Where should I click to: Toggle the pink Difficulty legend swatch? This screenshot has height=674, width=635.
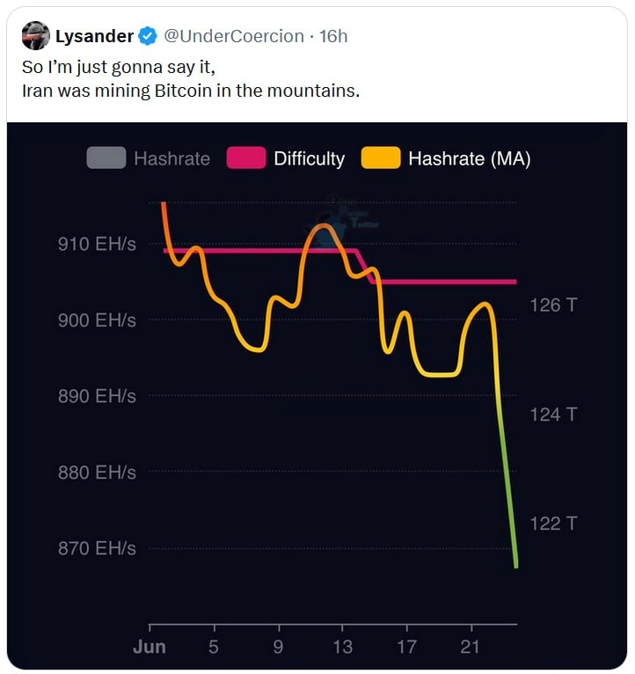(x=246, y=158)
